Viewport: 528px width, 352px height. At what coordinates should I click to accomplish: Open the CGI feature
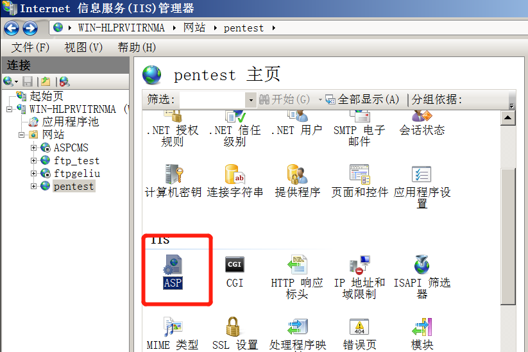235,272
